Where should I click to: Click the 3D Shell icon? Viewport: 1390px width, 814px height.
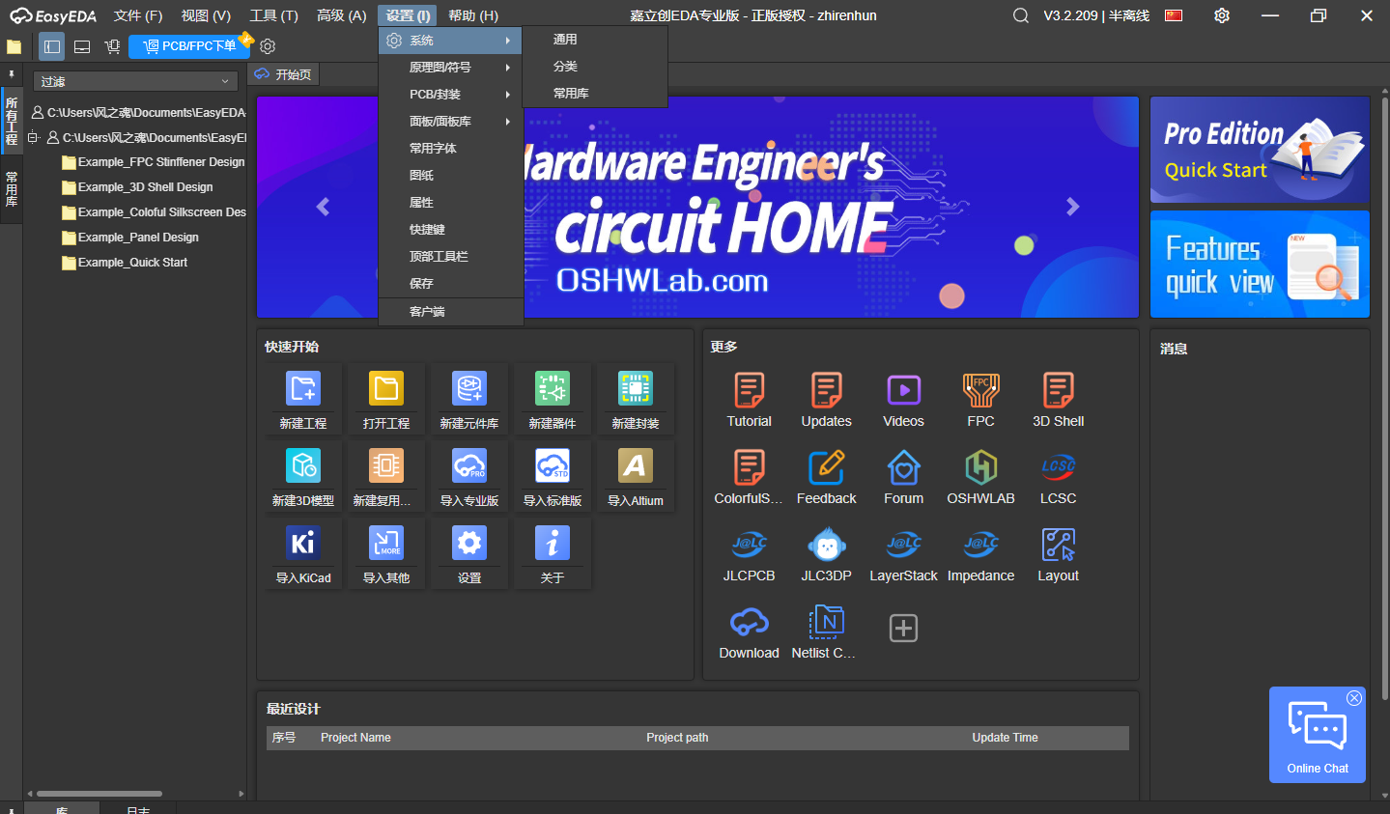1059,390
